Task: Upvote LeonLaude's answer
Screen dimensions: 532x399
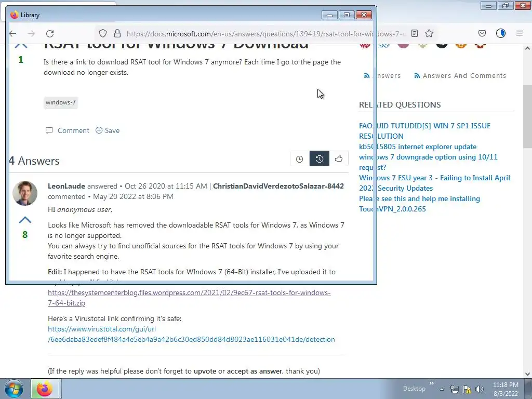Action: pyautogui.click(x=25, y=220)
